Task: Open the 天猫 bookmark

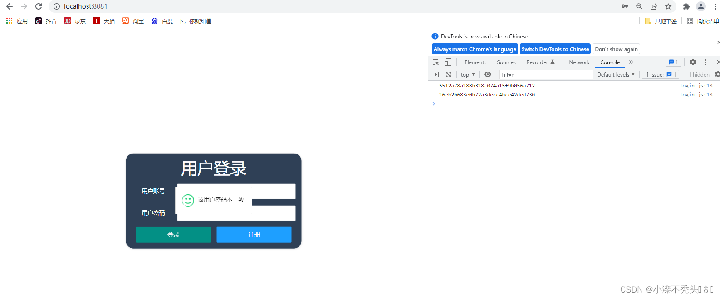Action: 104,21
